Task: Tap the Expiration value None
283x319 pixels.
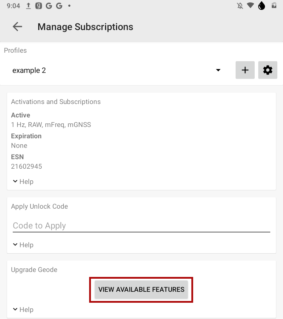Action: pos(19,145)
